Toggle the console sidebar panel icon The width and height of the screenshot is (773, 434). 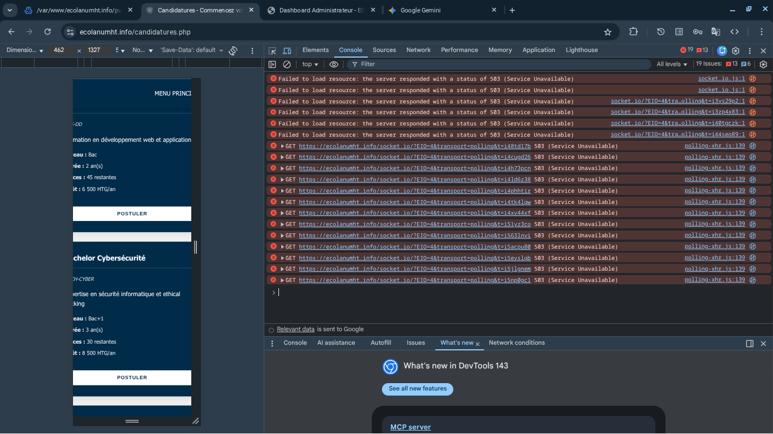pos(272,64)
